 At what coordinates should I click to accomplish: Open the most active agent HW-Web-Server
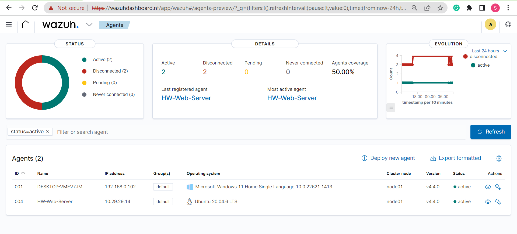coord(292,98)
